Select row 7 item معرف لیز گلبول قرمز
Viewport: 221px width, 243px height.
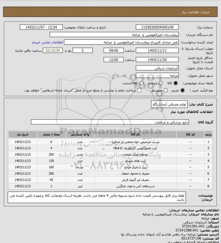[x=135, y=180]
